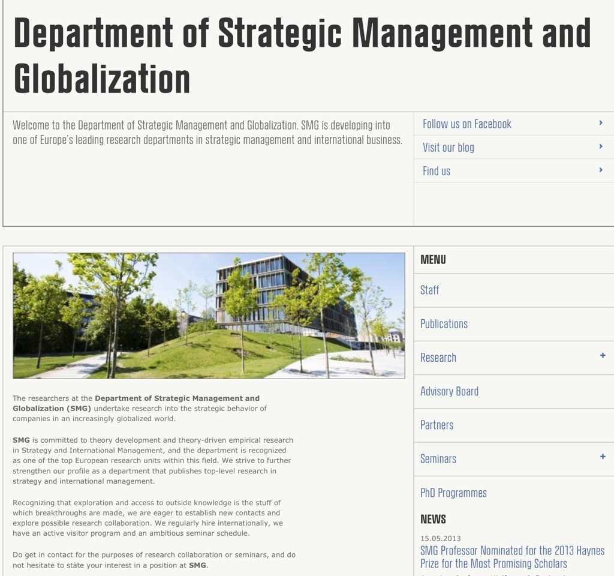The image size is (614, 576).
Task: Open the Staff menu item
Action: click(429, 290)
